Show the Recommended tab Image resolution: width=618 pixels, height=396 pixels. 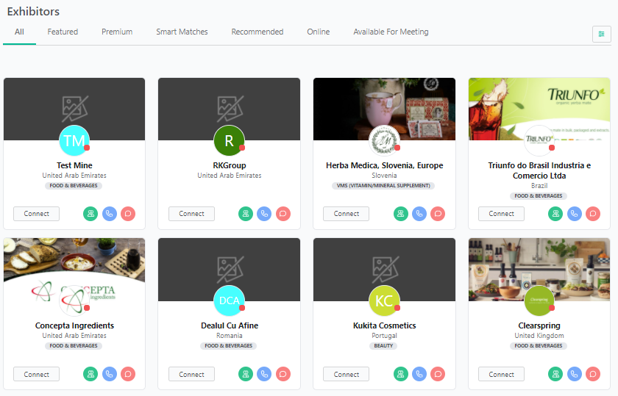[x=257, y=32]
